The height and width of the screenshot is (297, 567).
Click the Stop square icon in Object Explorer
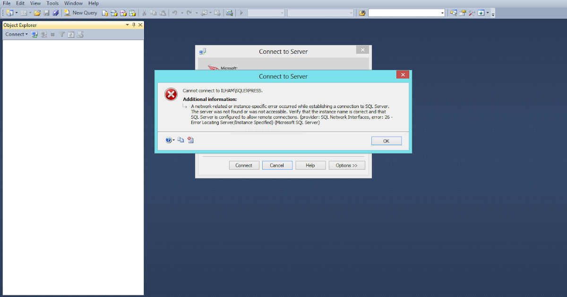tap(52, 34)
